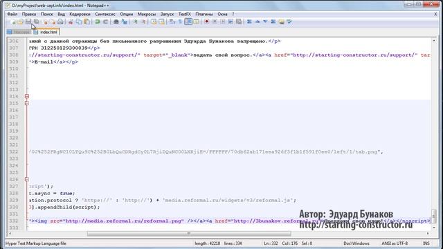Click line number 322 in the margin
Image resolution: width=443 pixels, height=249 pixels.
pos(13,152)
